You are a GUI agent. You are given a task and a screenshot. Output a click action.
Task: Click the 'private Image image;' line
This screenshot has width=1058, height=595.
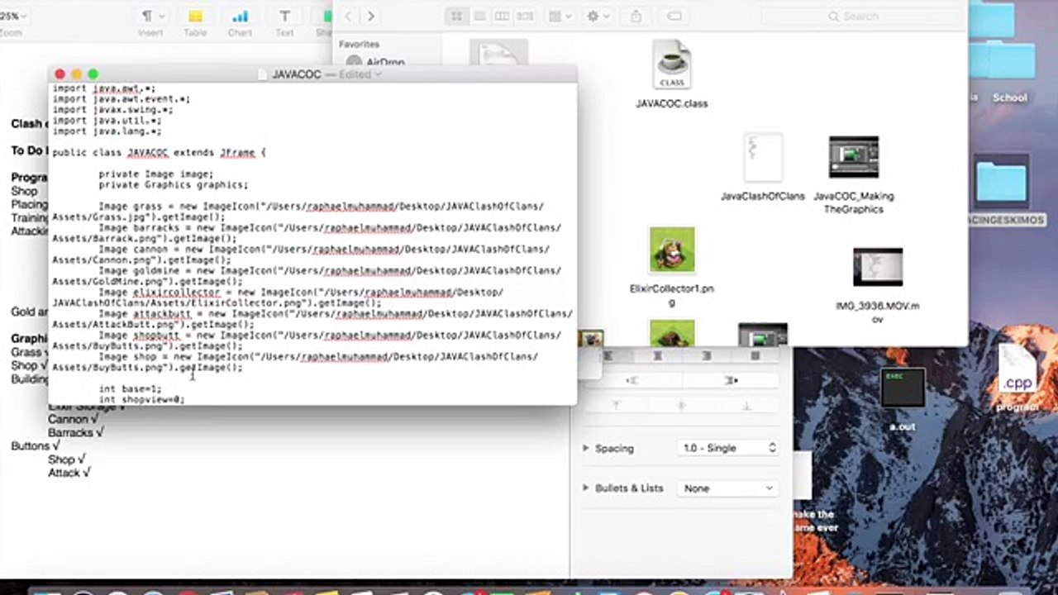click(x=156, y=174)
